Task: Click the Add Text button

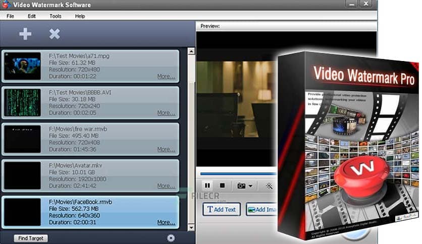Action: (222, 209)
